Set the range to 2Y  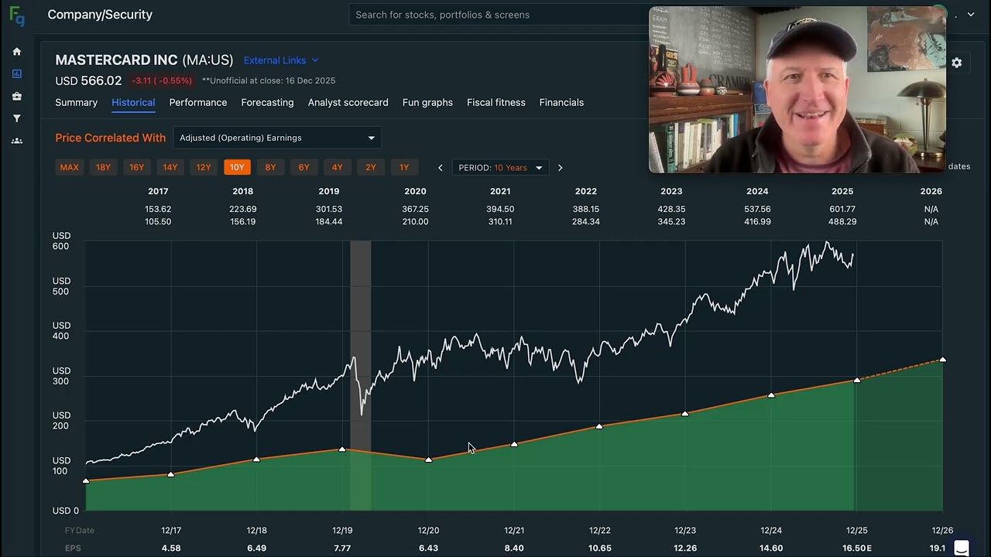coord(371,168)
